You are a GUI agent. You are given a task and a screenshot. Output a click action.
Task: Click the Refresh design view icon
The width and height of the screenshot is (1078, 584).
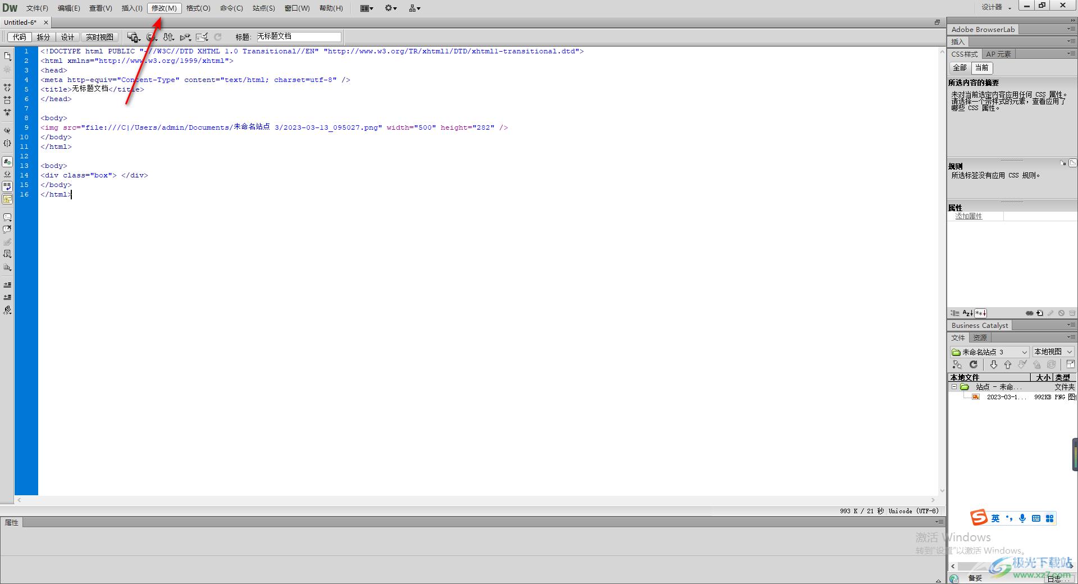[x=218, y=37]
